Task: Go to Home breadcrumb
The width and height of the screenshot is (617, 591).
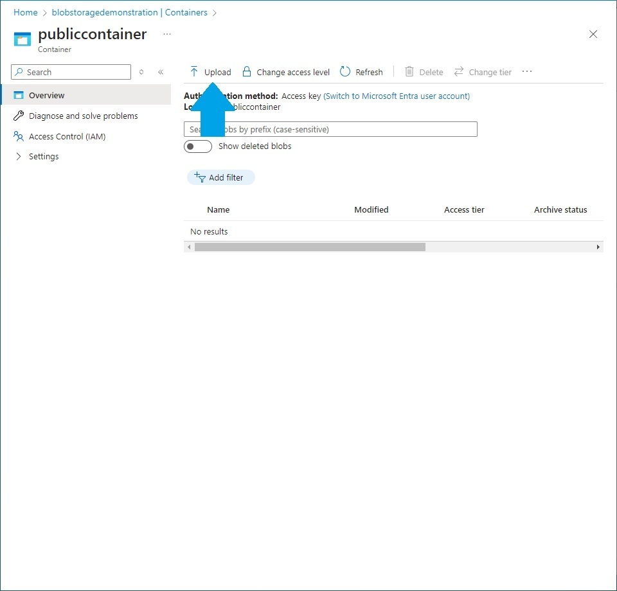Action: click(26, 12)
